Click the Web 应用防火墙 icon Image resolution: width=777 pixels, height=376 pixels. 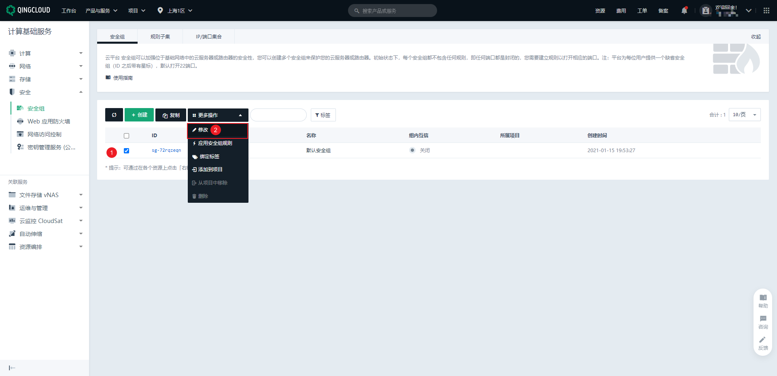20,121
